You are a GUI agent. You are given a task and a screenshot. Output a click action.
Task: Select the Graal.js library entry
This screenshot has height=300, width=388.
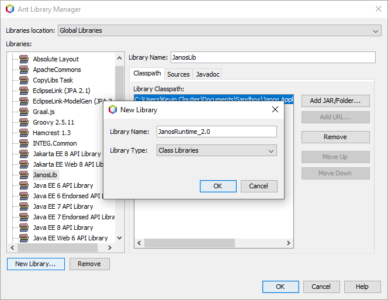44,112
